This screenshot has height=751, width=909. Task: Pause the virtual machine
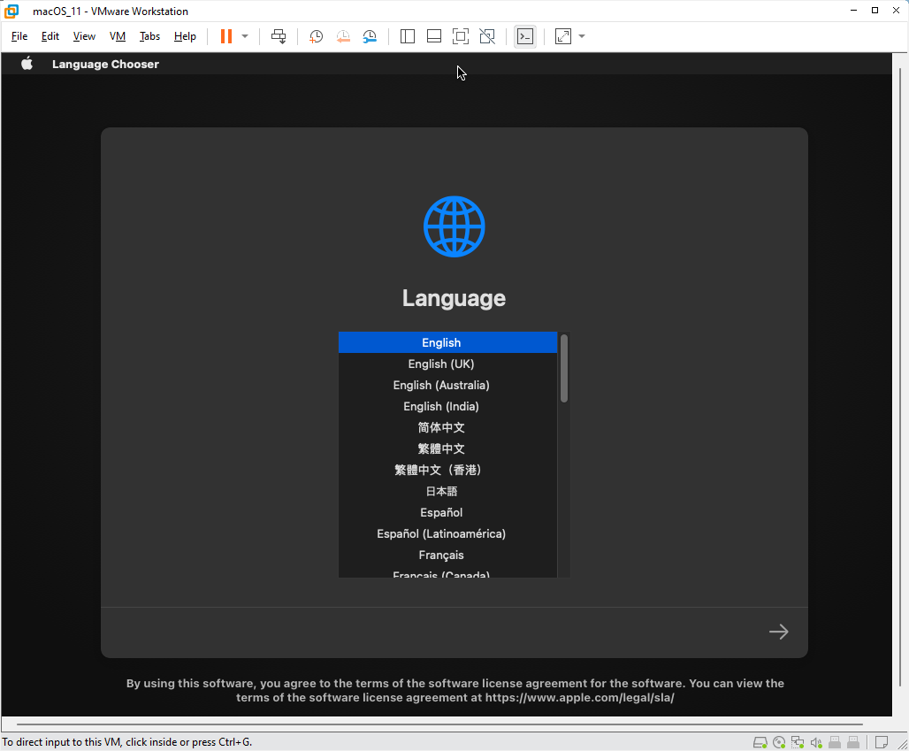(226, 36)
